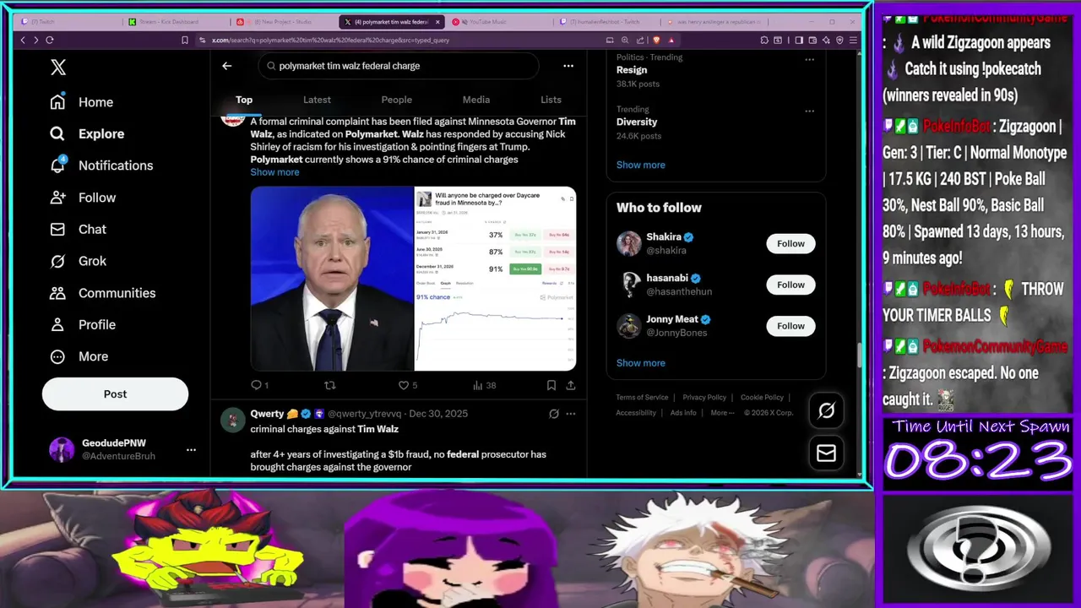The width and height of the screenshot is (1081, 608).
Task: Open Grok in the X sidebar
Action: (78, 261)
